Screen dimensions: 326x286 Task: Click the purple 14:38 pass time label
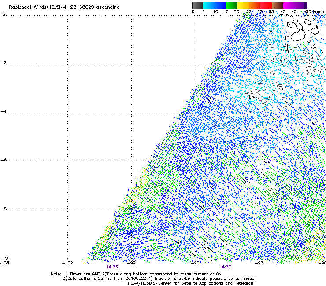[112, 267]
